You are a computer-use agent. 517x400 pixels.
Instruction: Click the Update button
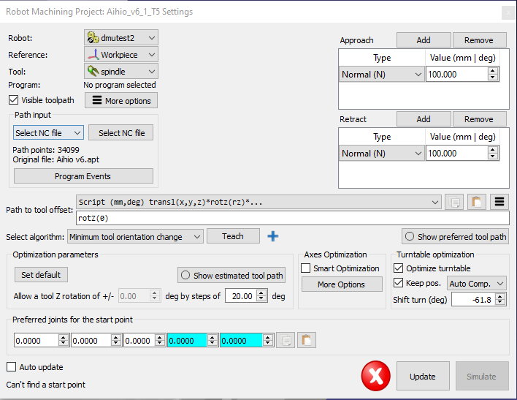(x=422, y=377)
